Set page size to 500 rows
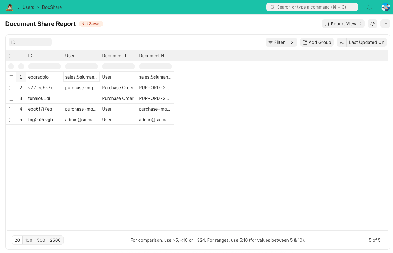Image resolution: width=393 pixels, height=253 pixels. point(41,240)
